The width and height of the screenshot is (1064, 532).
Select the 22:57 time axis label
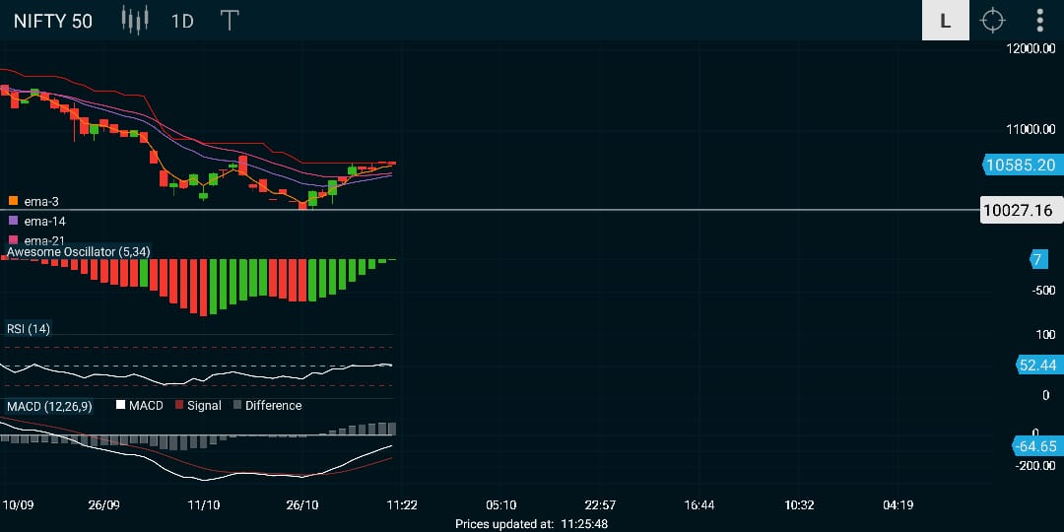point(600,504)
